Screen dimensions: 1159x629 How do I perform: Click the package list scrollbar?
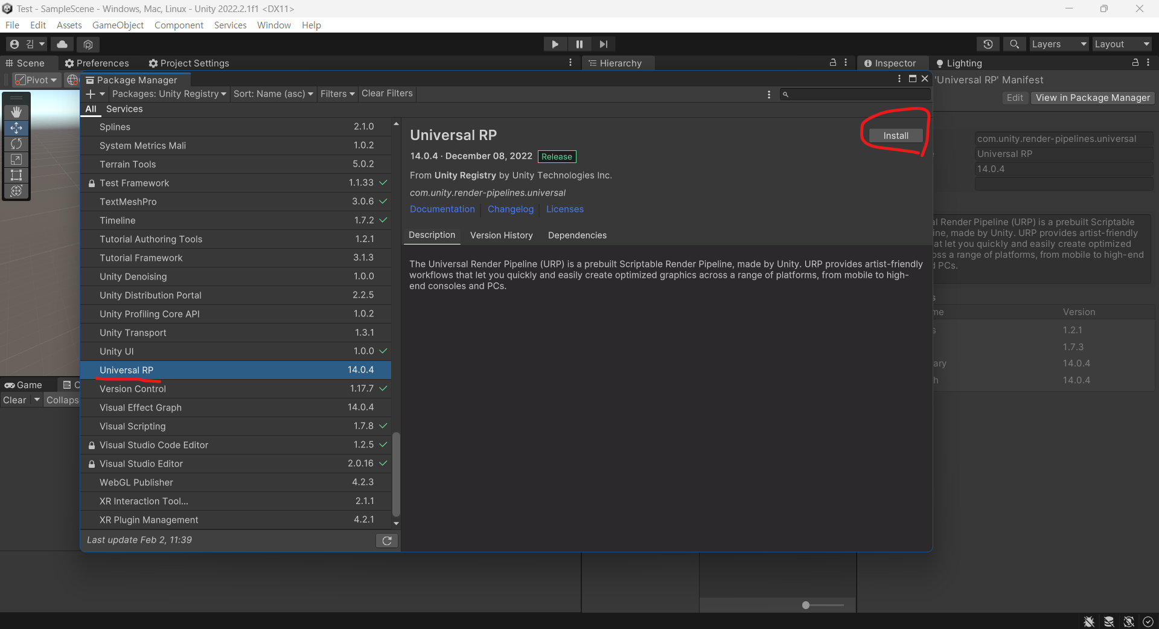[x=396, y=474]
